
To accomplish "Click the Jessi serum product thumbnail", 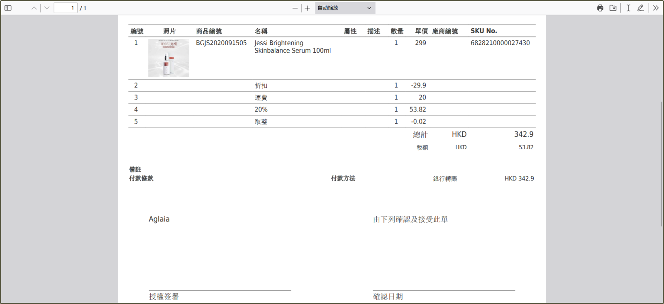I will (x=168, y=58).
